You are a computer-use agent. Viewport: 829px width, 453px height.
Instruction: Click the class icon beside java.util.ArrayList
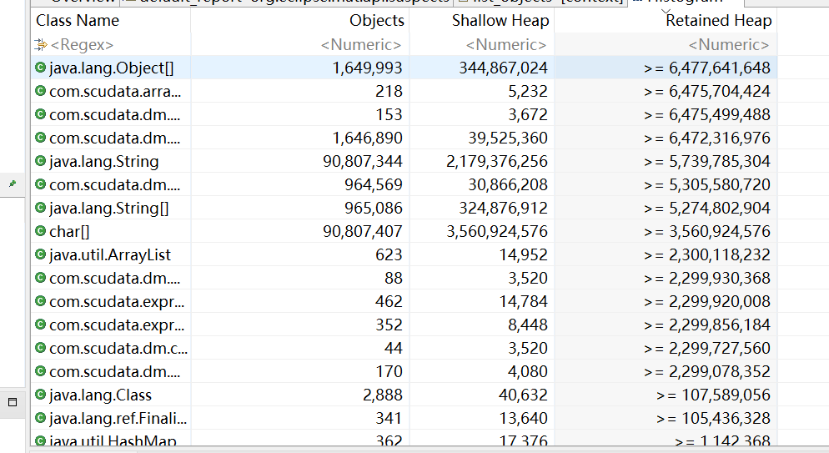coord(40,254)
